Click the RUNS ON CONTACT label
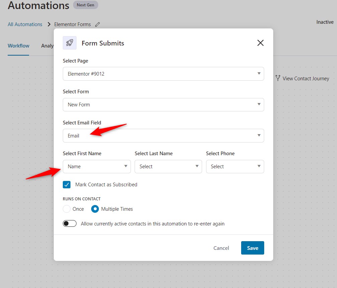Image resolution: width=337 pixels, height=288 pixels. [x=81, y=199]
